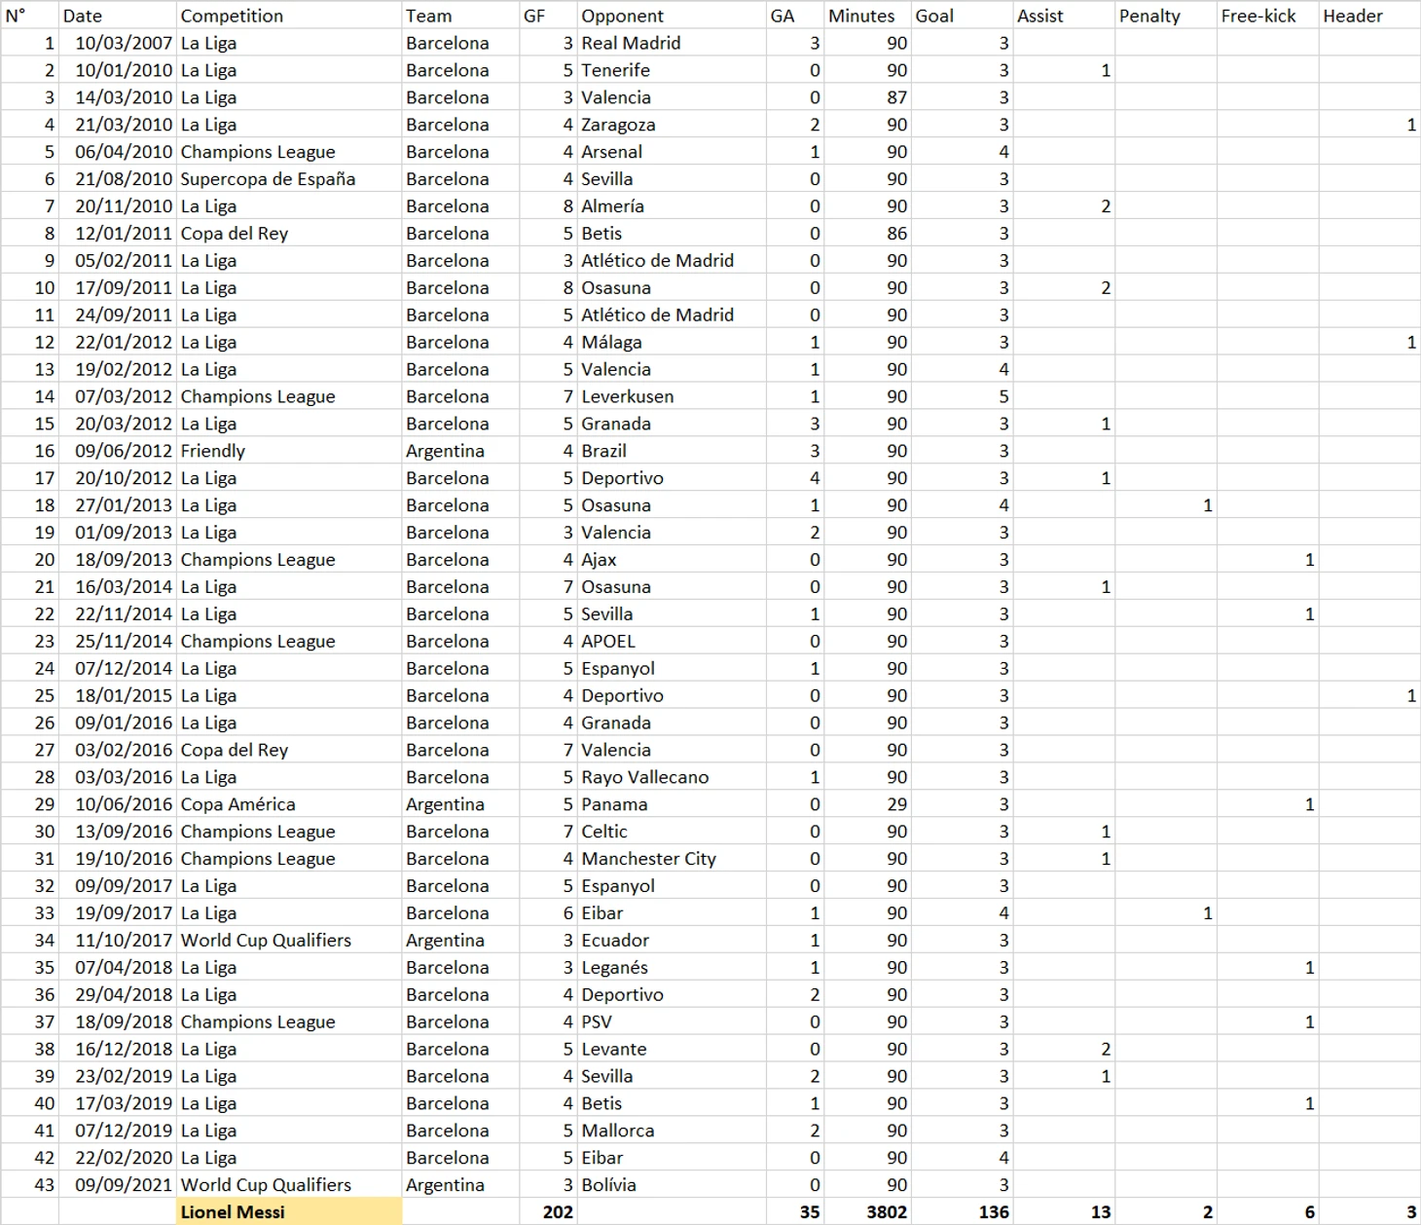The image size is (1421, 1225).
Task: Select the 'Argentina' team cell in row 34
Action: pos(460,941)
